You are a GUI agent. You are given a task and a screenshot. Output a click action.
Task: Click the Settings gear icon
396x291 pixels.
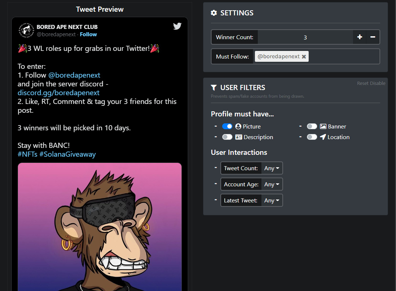tap(214, 13)
